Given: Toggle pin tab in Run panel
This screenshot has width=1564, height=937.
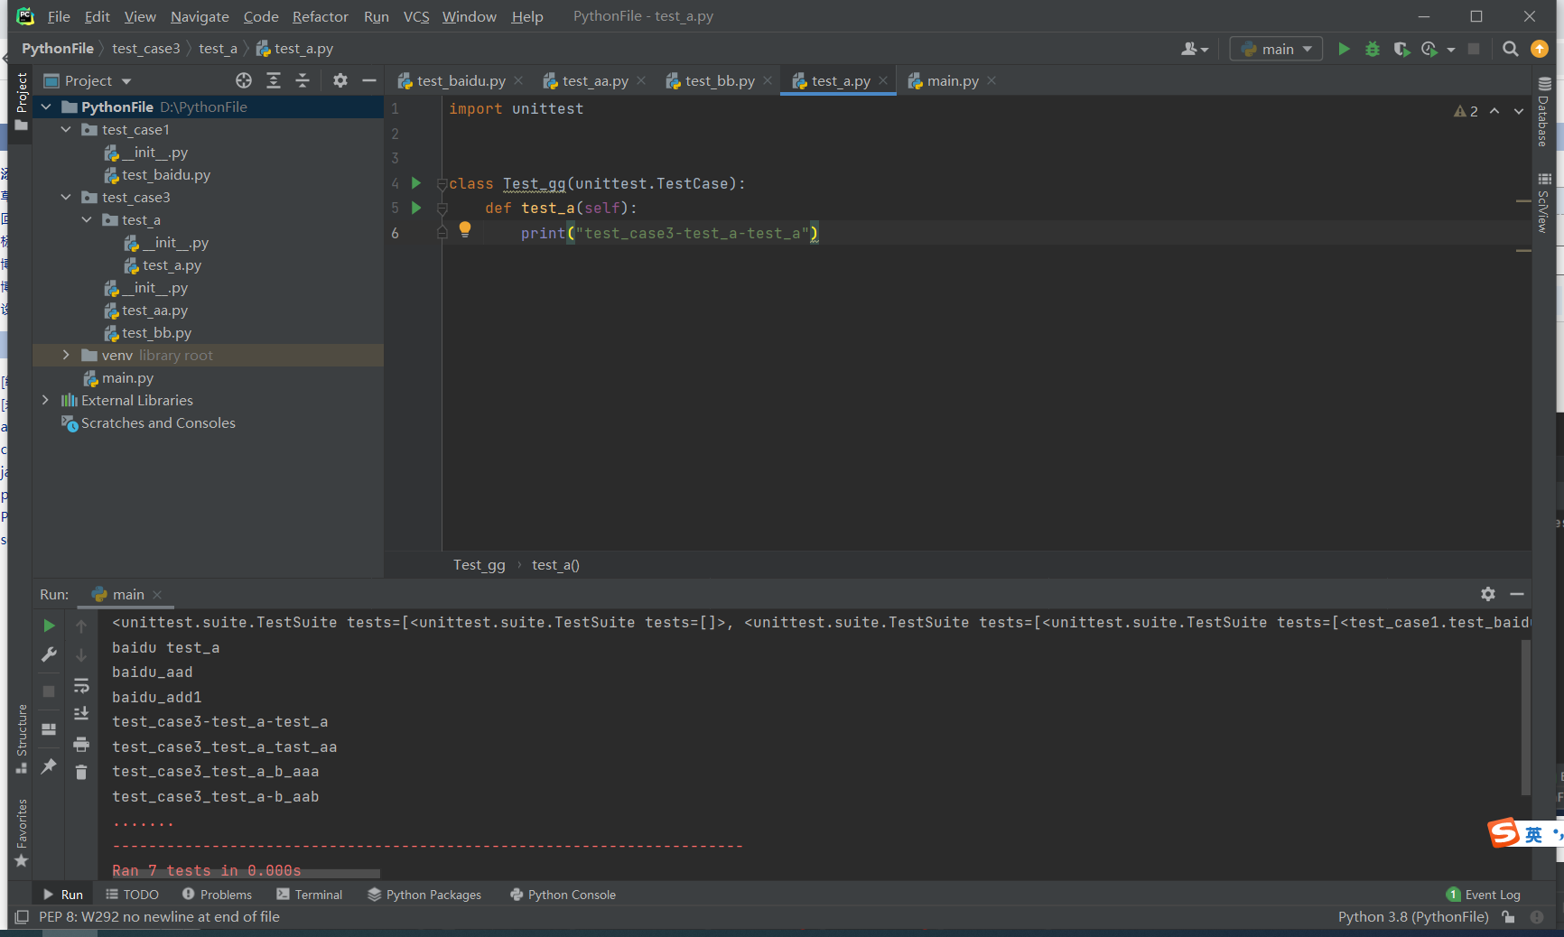Looking at the screenshot, I should click(49, 766).
